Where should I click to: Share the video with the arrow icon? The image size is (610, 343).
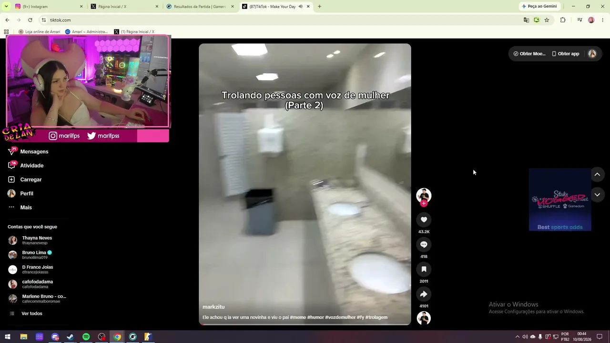click(x=424, y=294)
